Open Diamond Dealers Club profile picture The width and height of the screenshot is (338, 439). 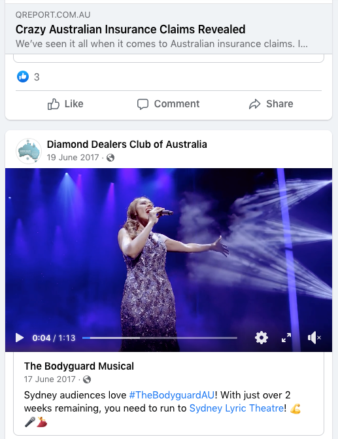(x=29, y=151)
